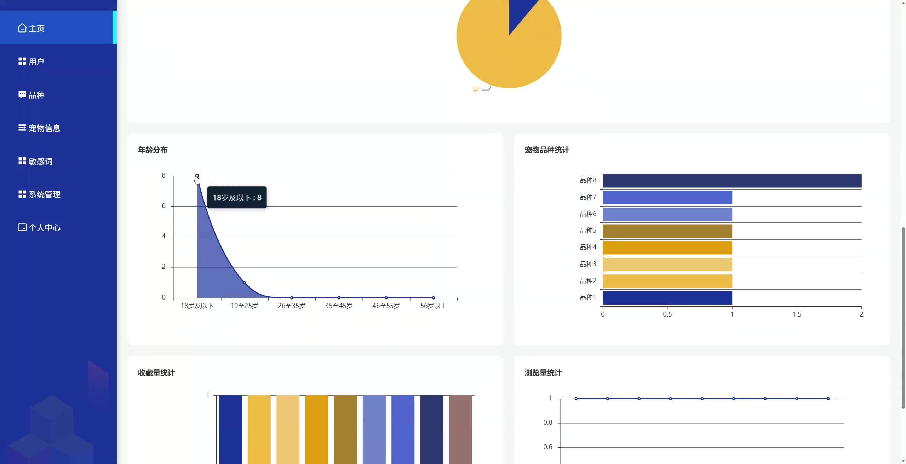906x464 pixels.
Task: Click the 19至25岁 data point on the age chart
Action: [x=244, y=283]
